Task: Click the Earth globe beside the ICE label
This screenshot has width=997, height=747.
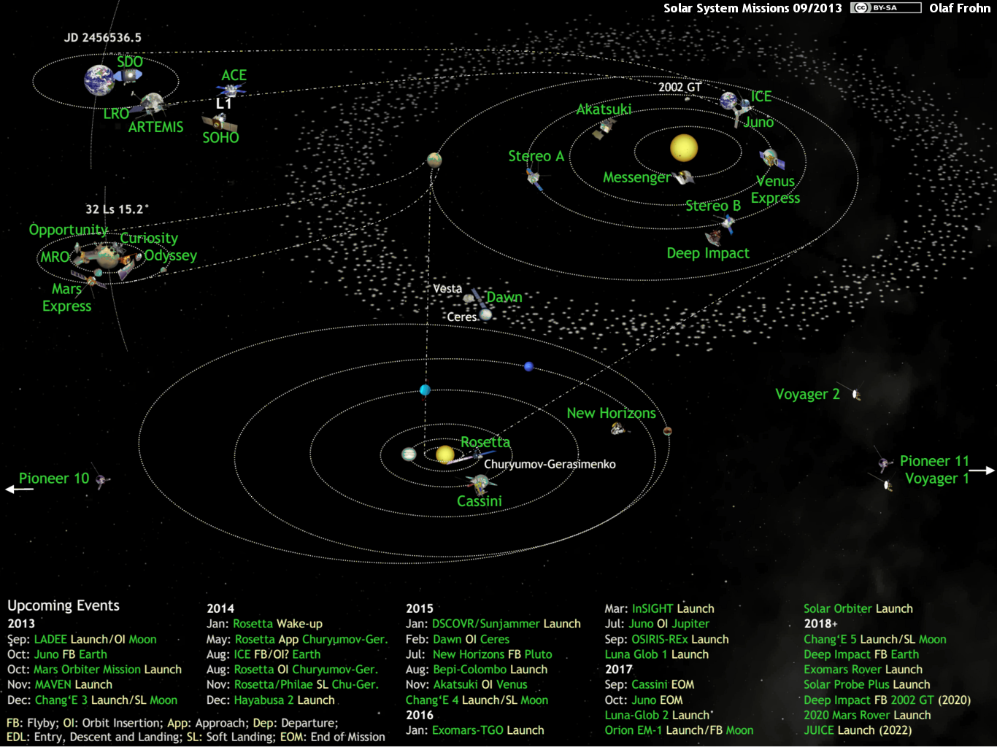Action: pyautogui.click(x=730, y=101)
